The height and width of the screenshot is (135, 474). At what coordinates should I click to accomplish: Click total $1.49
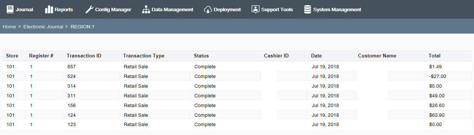(x=435, y=67)
